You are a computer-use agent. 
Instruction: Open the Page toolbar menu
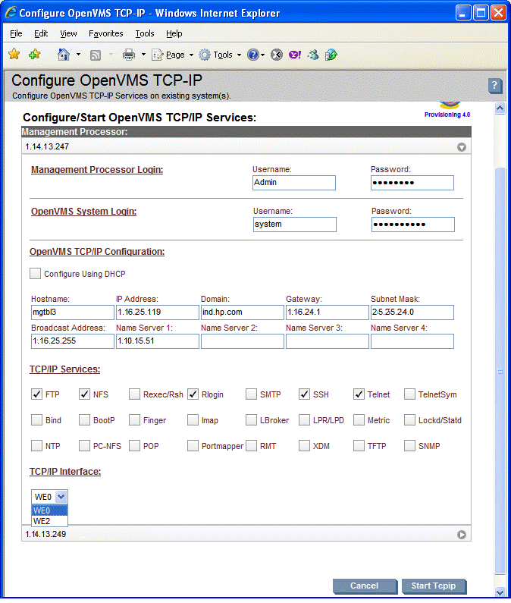[172, 55]
